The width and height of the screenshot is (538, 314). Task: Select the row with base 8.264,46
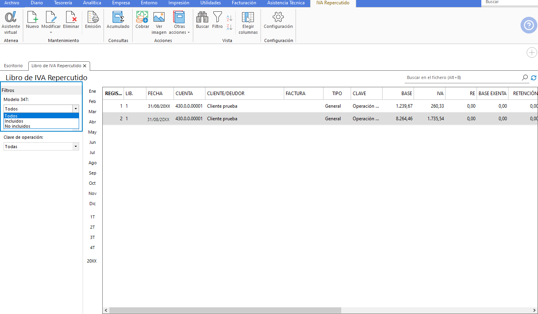[320, 119]
